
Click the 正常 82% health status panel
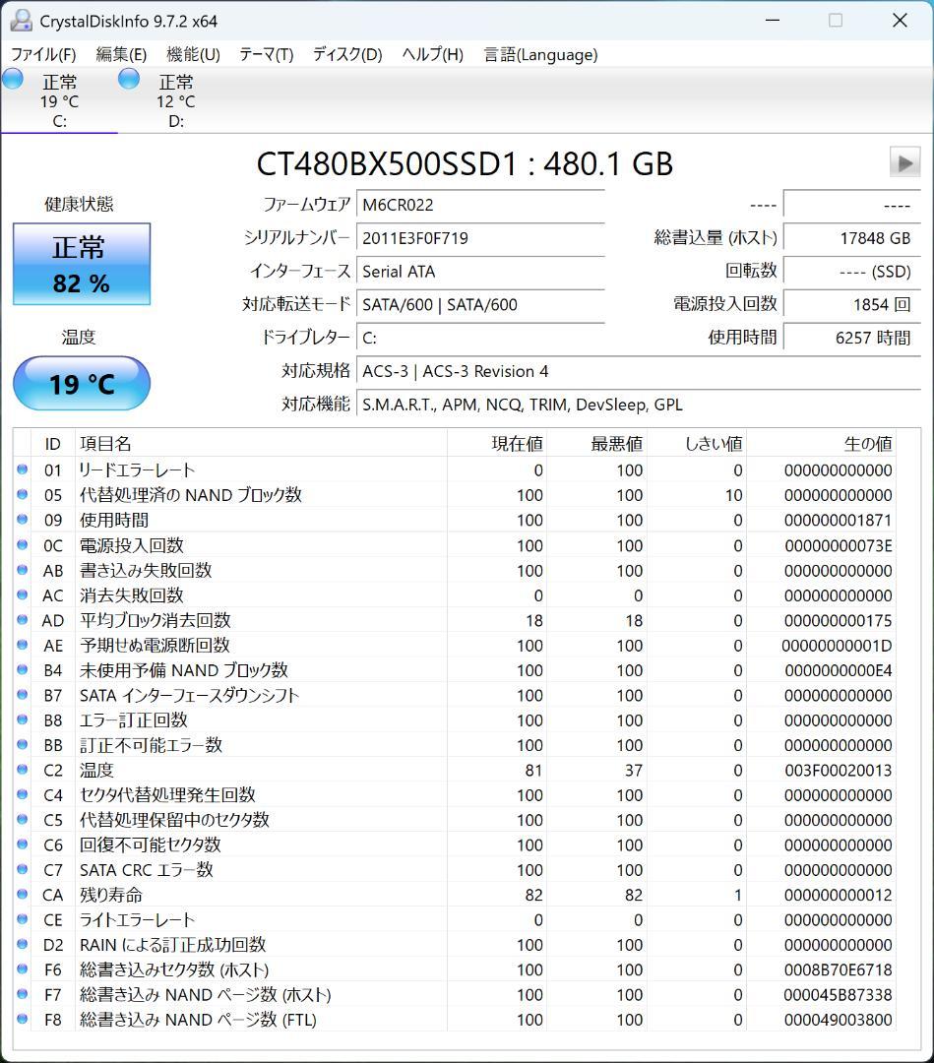tap(81, 264)
